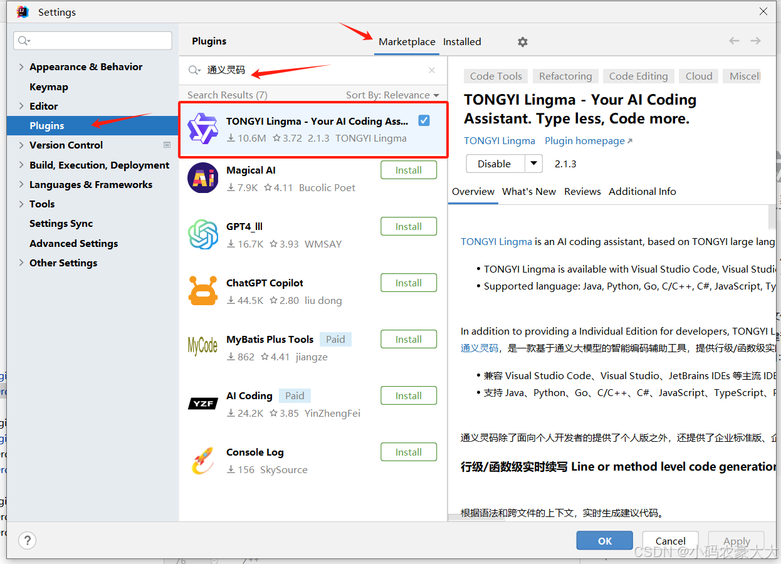
Task: Click the 通义灵码 link in description
Action: point(480,348)
